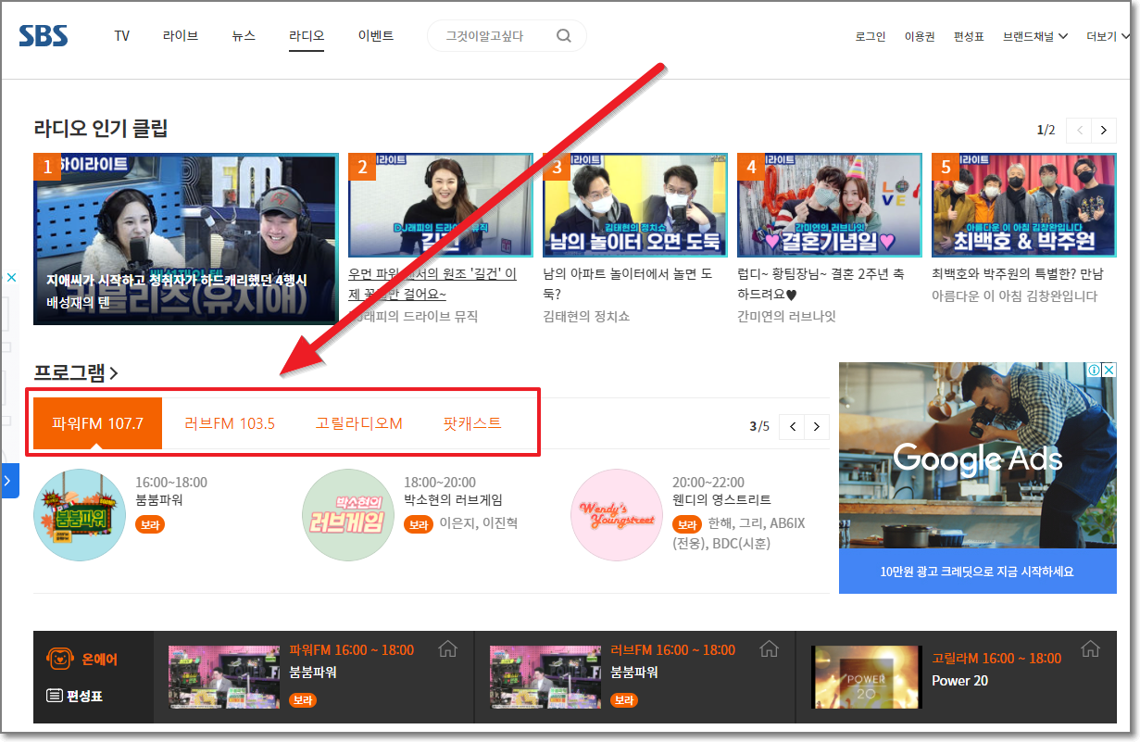This screenshot has height=742, width=1140.
Task: Click program name 간미연의 러브나잇
Action: point(786,316)
